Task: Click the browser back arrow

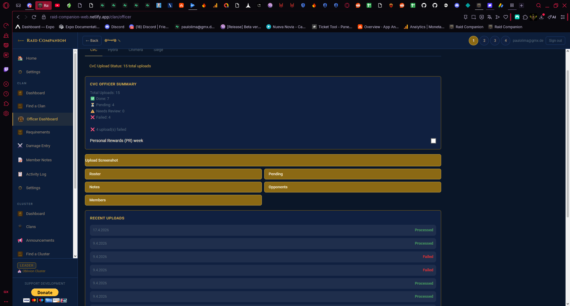Action: point(18,17)
